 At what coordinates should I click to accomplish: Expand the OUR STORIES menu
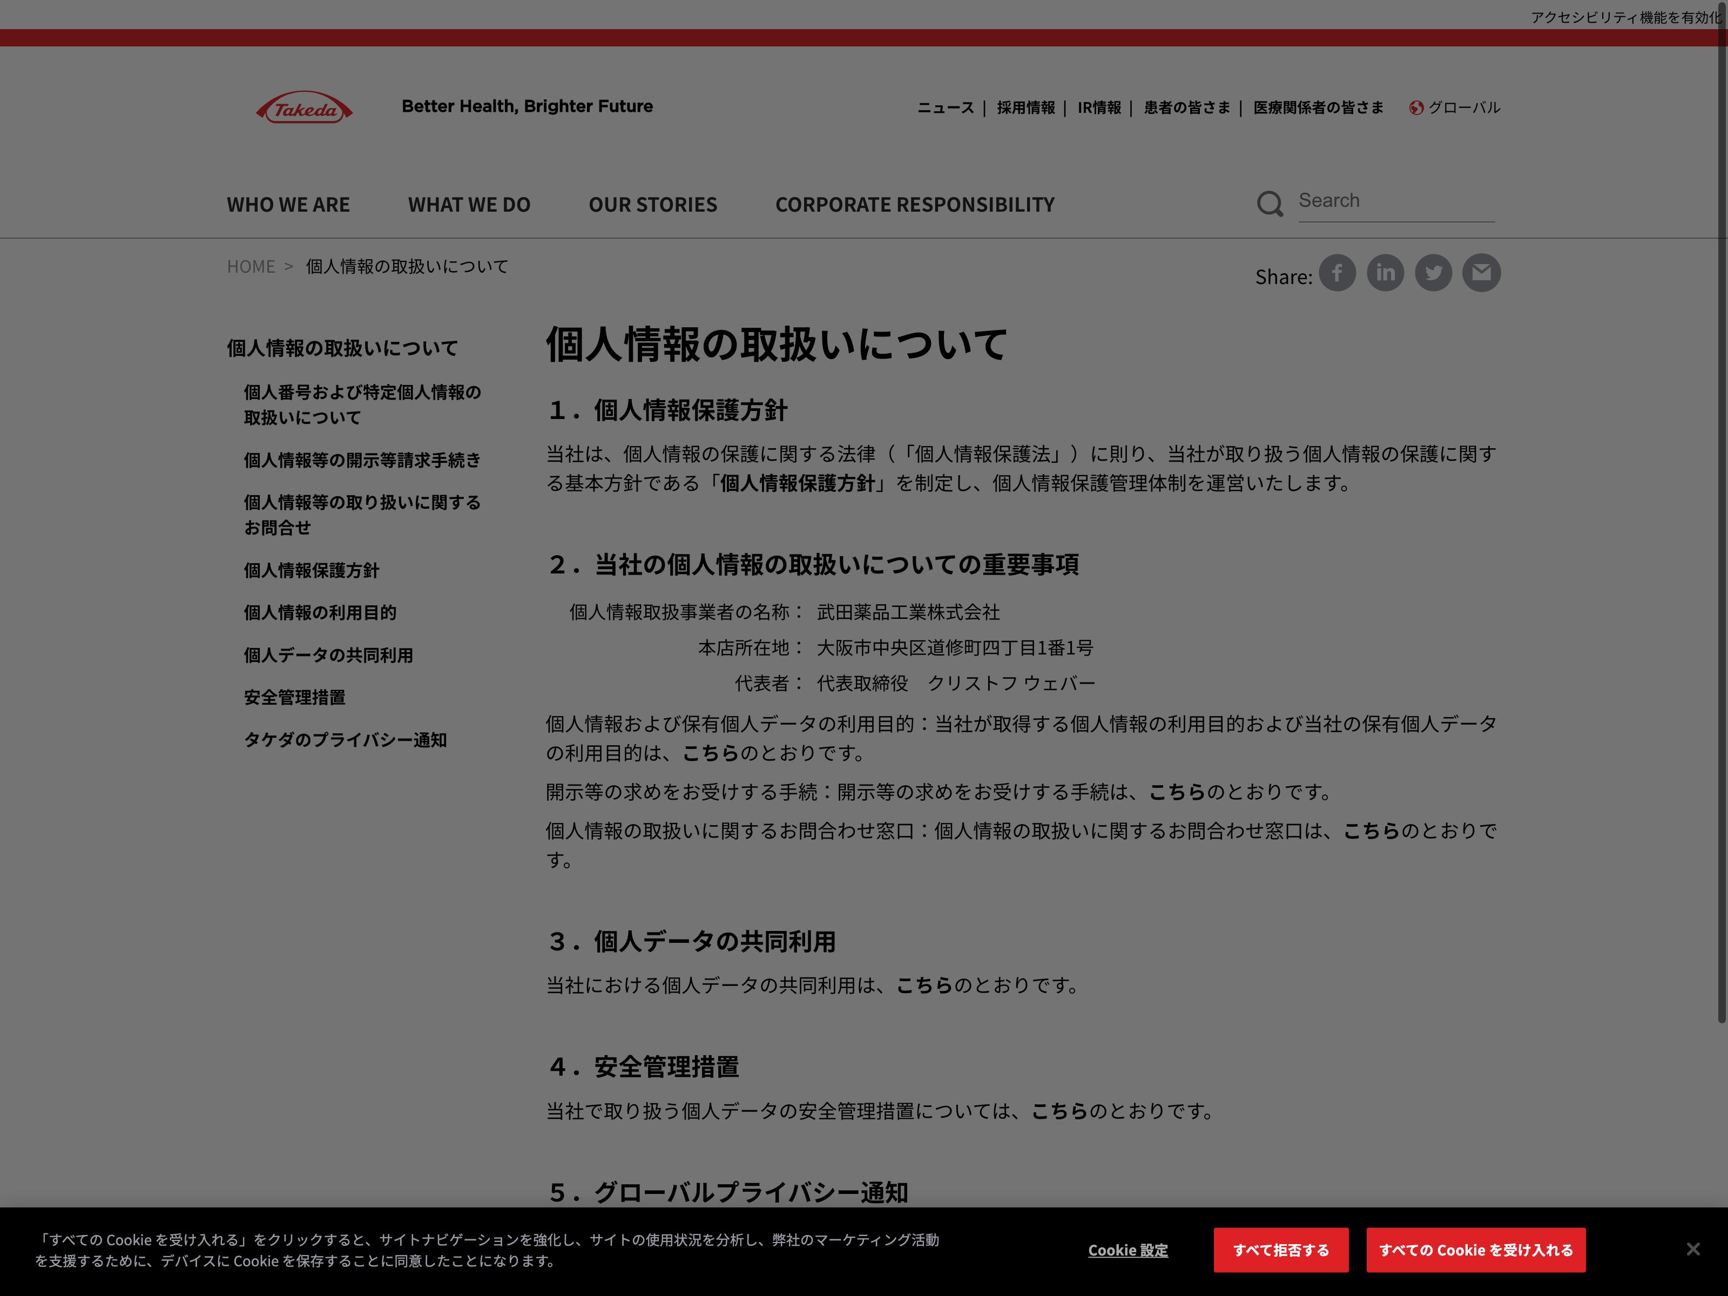pyautogui.click(x=652, y=205)
